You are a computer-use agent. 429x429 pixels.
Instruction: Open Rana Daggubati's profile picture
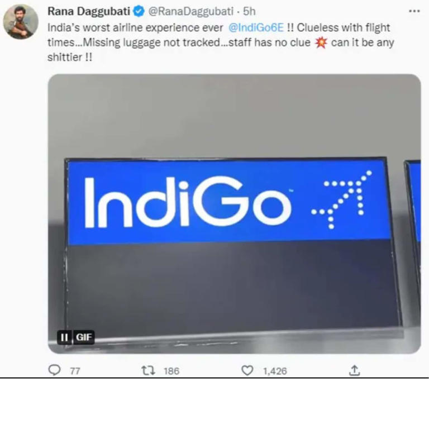tap(21, 22)
